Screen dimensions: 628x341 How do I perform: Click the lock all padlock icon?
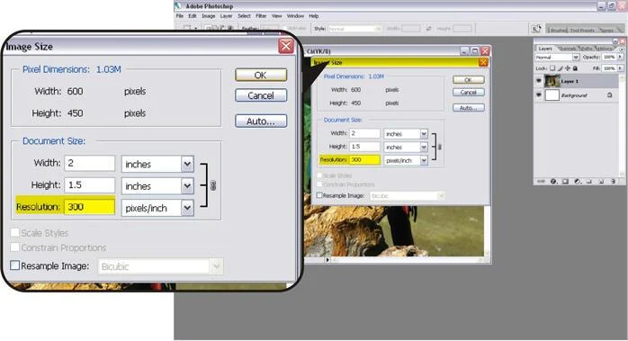tap(575, 68)
